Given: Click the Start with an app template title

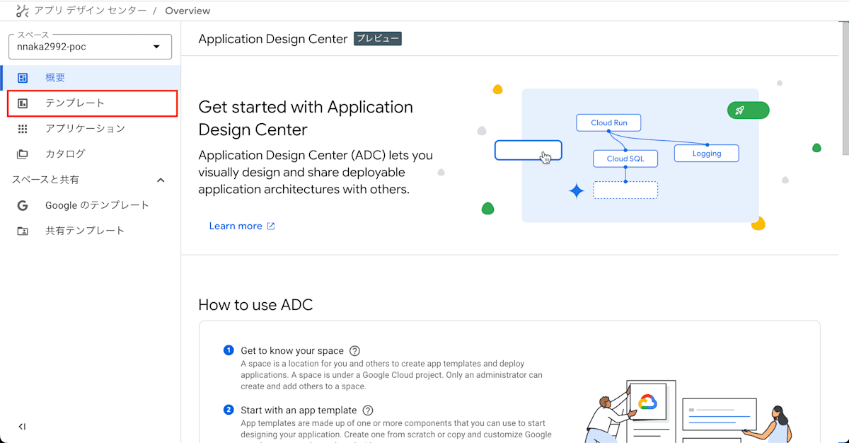Looking at the screenshot, I should pyautogui.click(x=299, y=410).
